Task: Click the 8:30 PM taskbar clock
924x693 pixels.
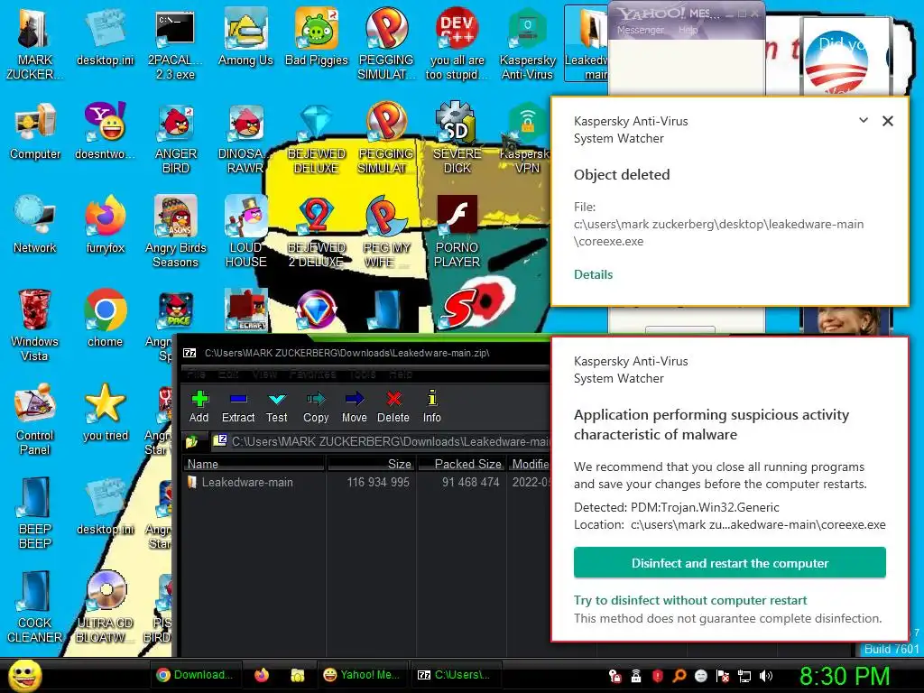Action: (x=845, y=676)
